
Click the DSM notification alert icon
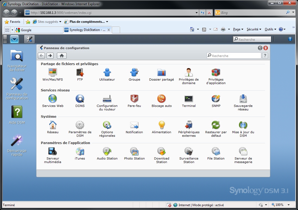290,39
